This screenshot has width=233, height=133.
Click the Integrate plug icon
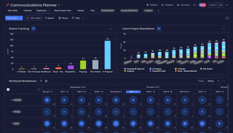tap(167, 5)
